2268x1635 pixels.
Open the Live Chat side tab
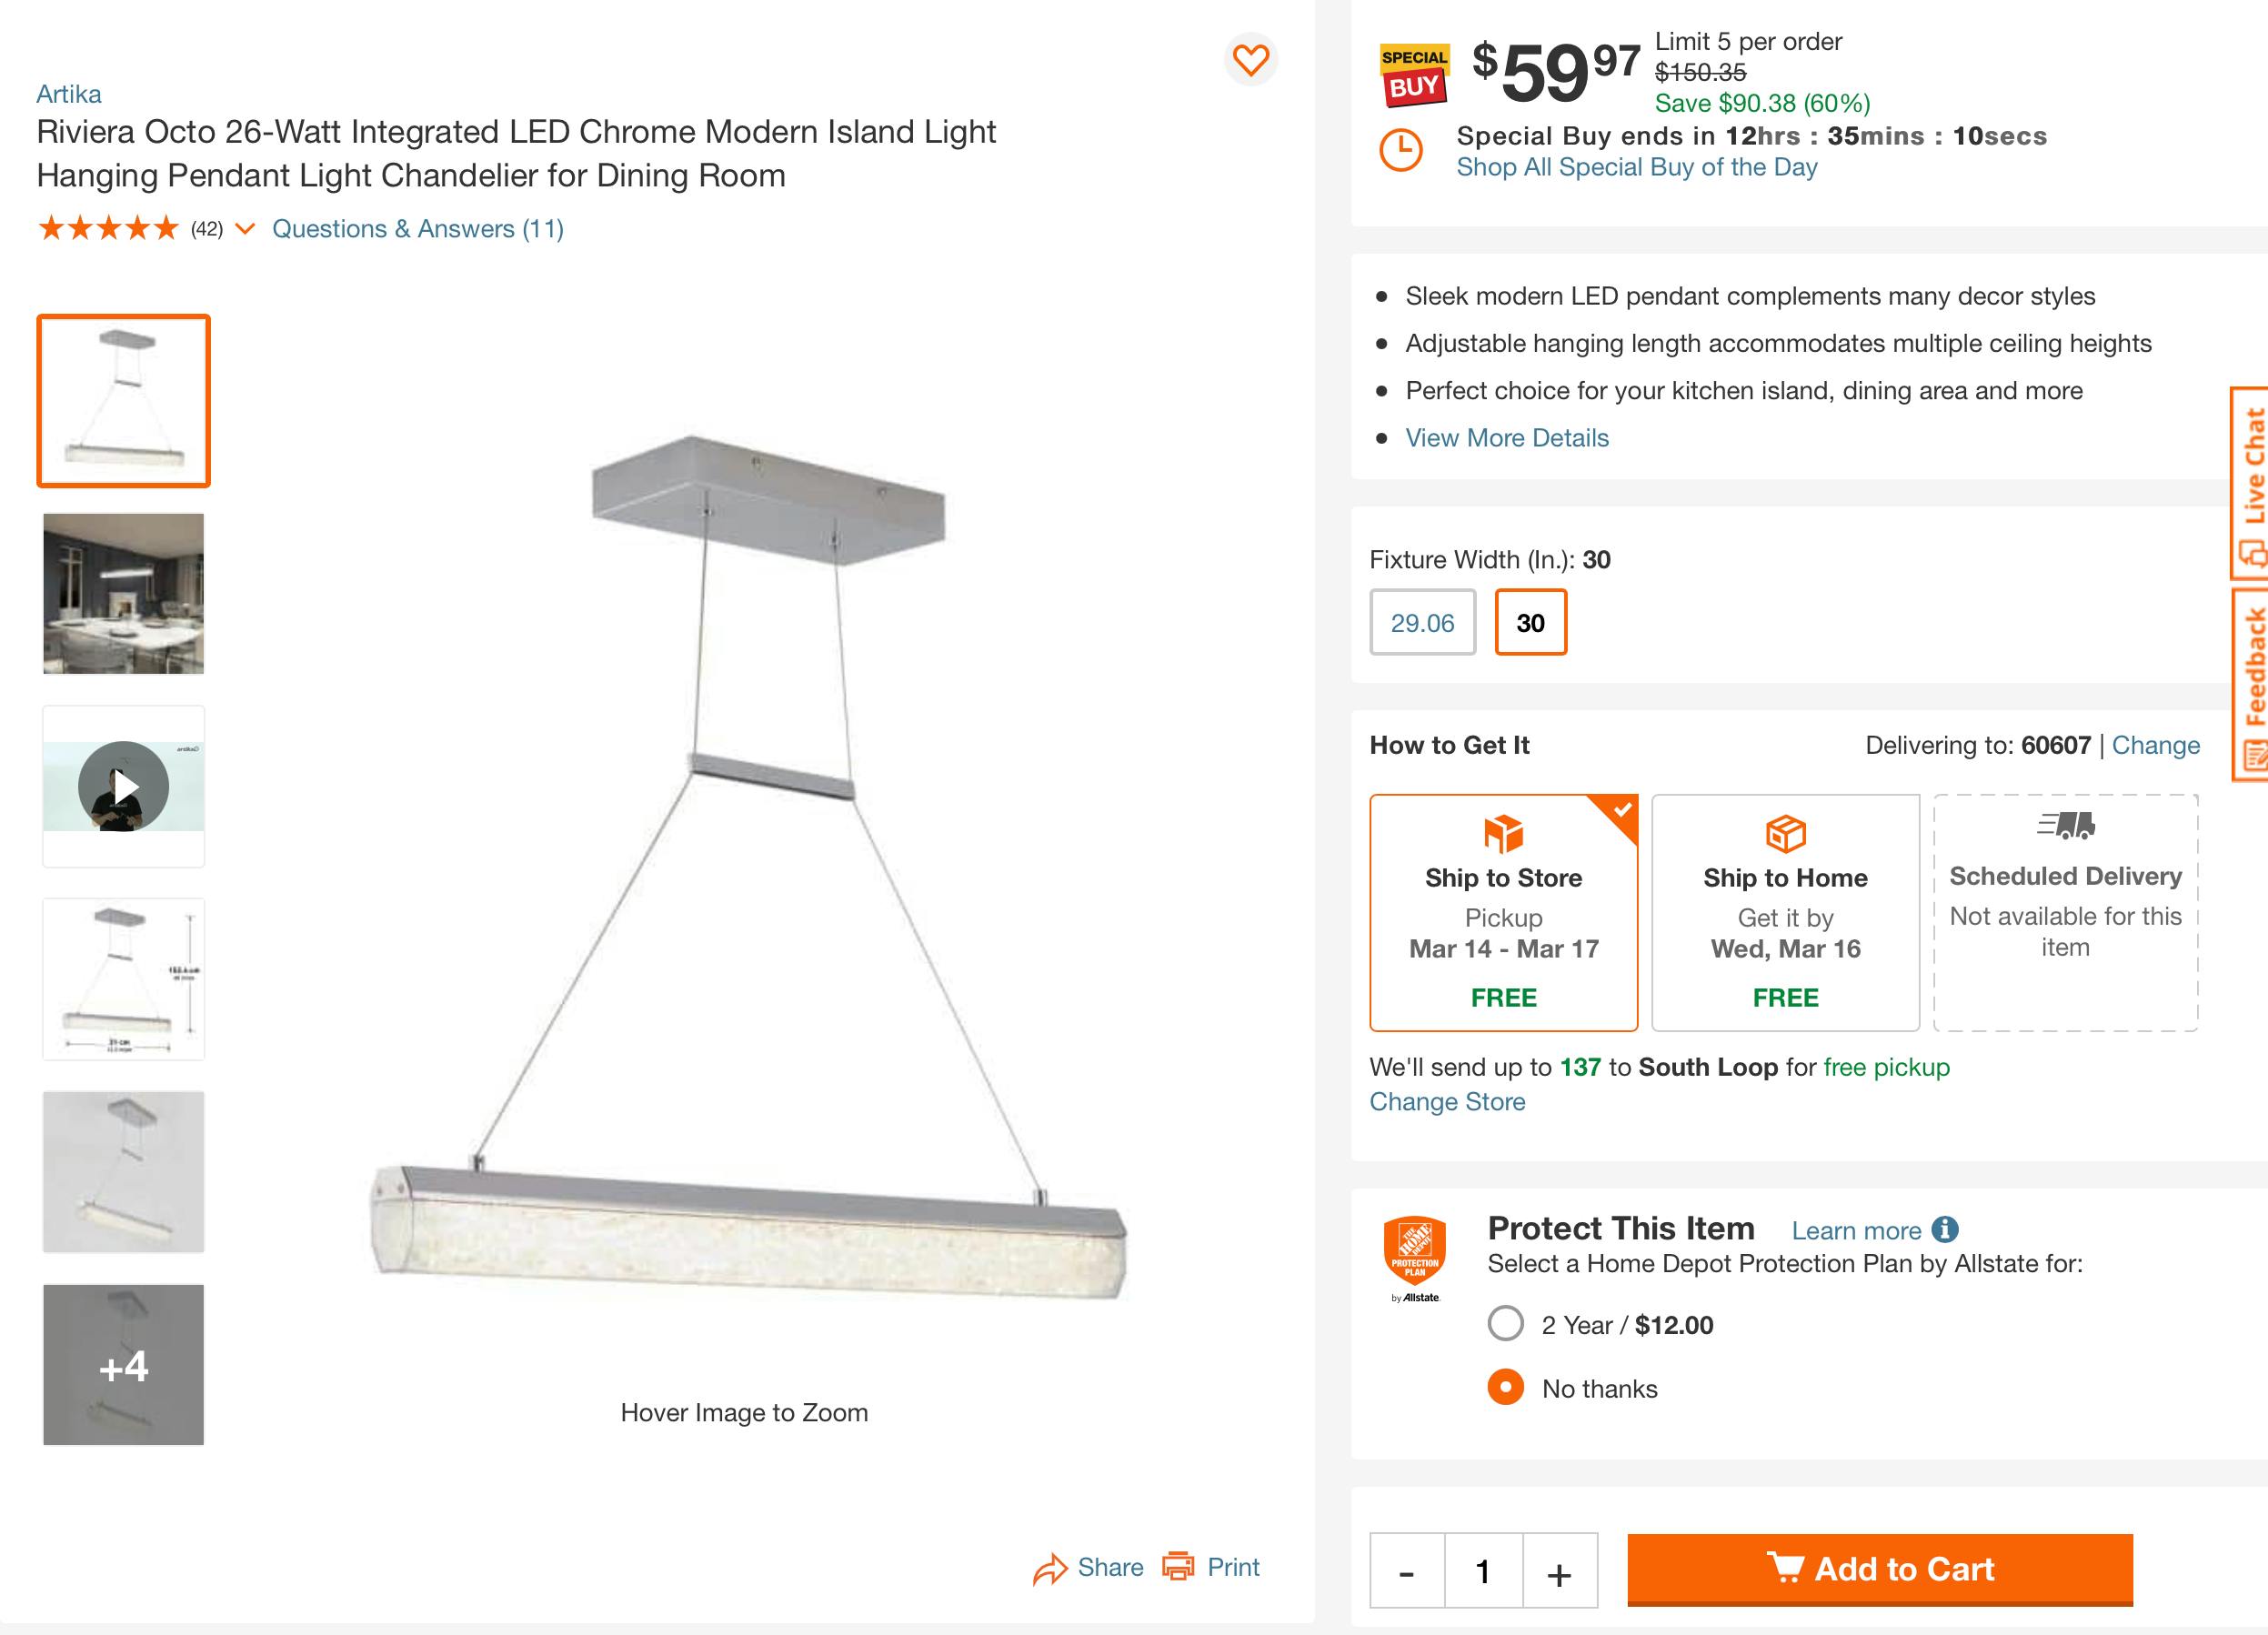(x=2250, y=482)
